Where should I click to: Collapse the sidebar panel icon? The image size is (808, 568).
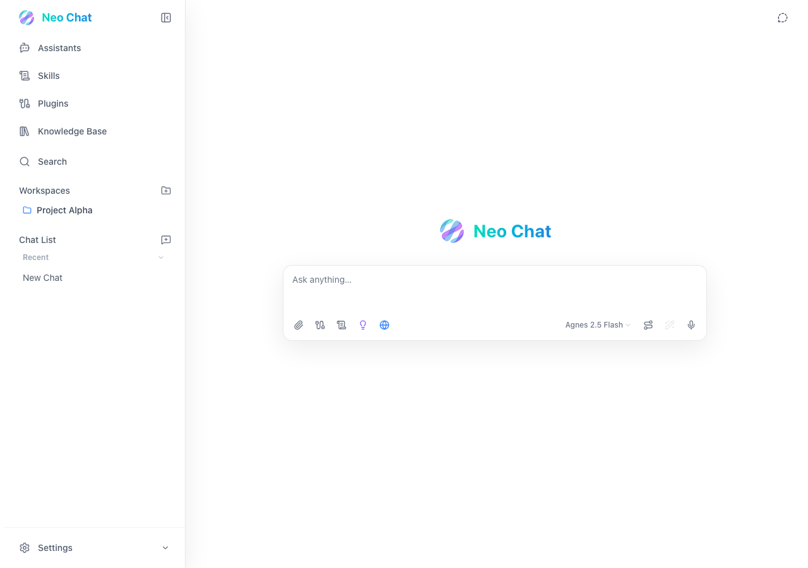(x=166, y=18)
